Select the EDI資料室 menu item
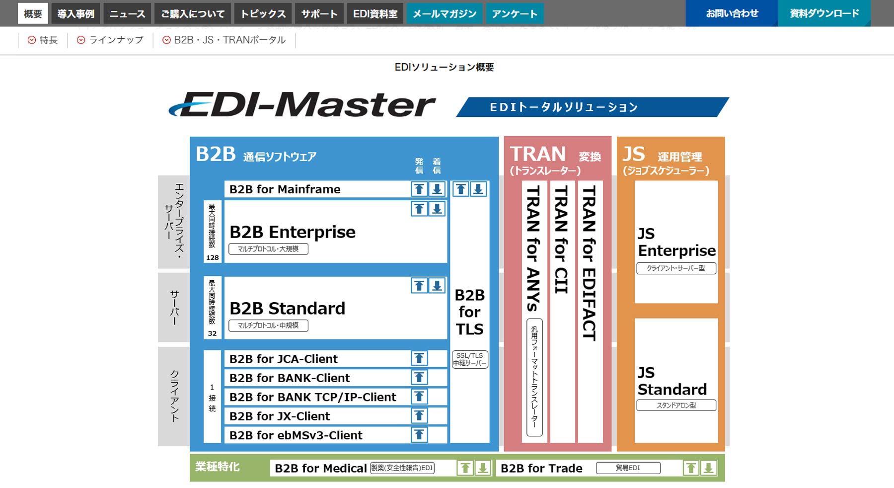Viewport: 894px width, 488px height. 375,14
